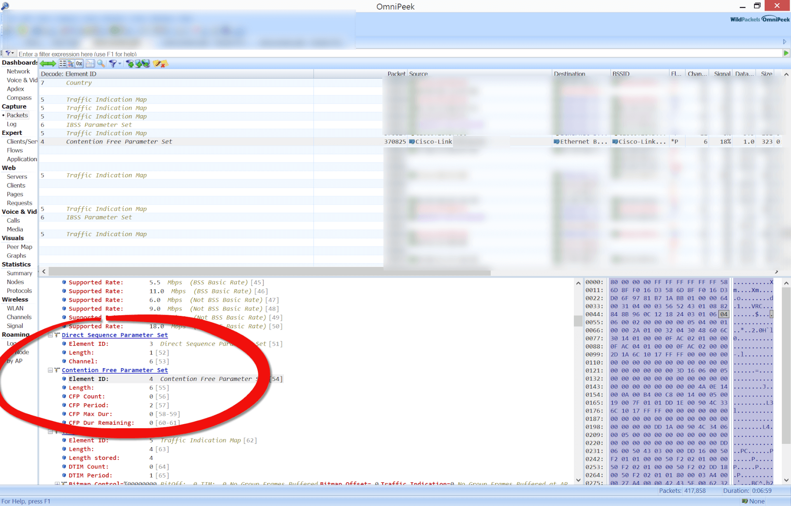This screenshot has width=791, height=506.
Task: Select the Network dashboard item
Action: point(18,72)
